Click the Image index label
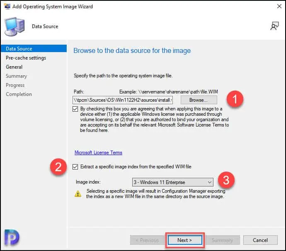 point(88,182)
